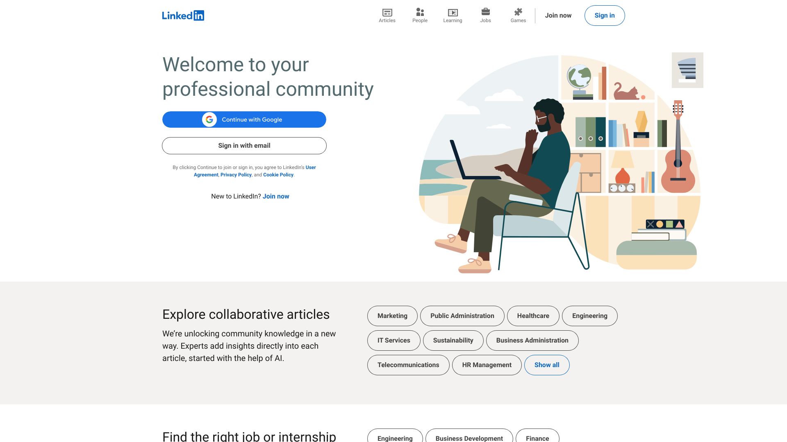Open the Sign in menu option
This screenshot has width=787, height=442.
(x=604, y=16)
